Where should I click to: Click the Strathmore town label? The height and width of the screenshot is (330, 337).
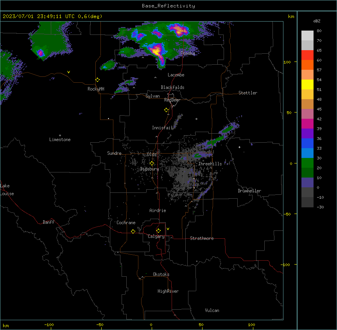click(202, 238)
